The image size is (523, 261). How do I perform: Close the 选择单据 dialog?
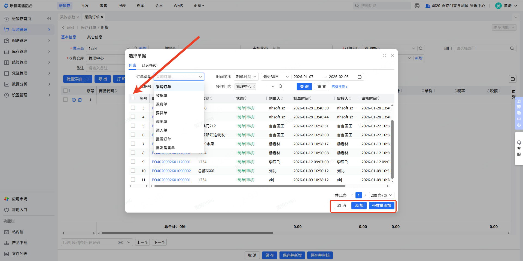pyautogui.click(x=393, y=56)
